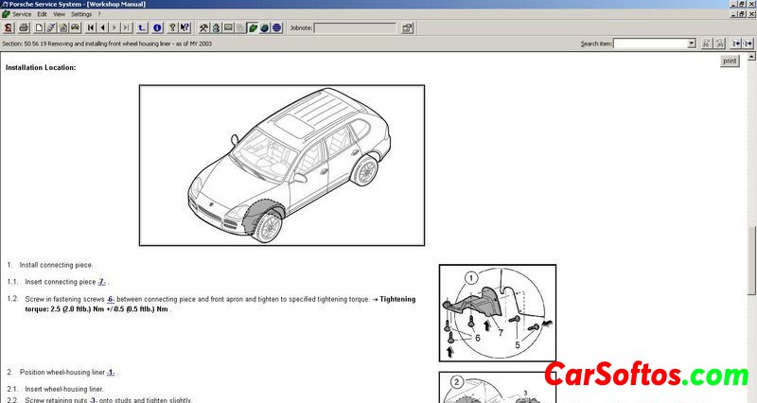Open help with the question mark icon
757x403 pixels.
pos(171,27)
